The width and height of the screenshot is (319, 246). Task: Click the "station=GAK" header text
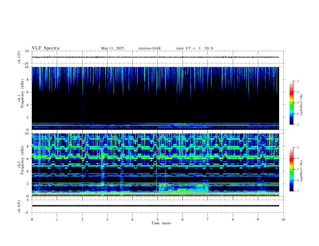[x=150, y=48]
